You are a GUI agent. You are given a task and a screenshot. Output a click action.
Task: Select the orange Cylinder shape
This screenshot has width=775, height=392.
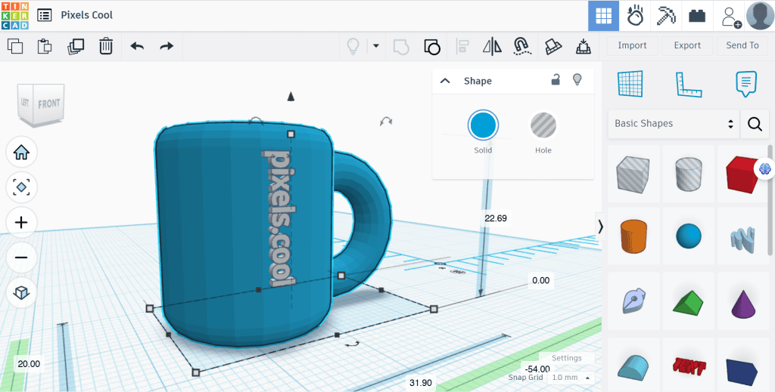(x=633, y=236)
